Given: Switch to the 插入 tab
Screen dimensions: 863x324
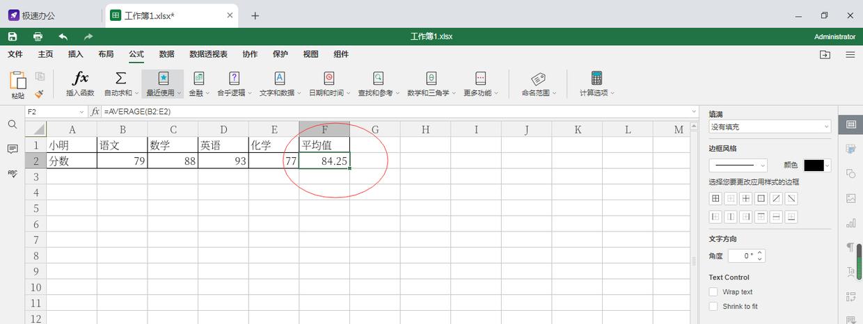Looking at the screenshot, I should 75,54.
